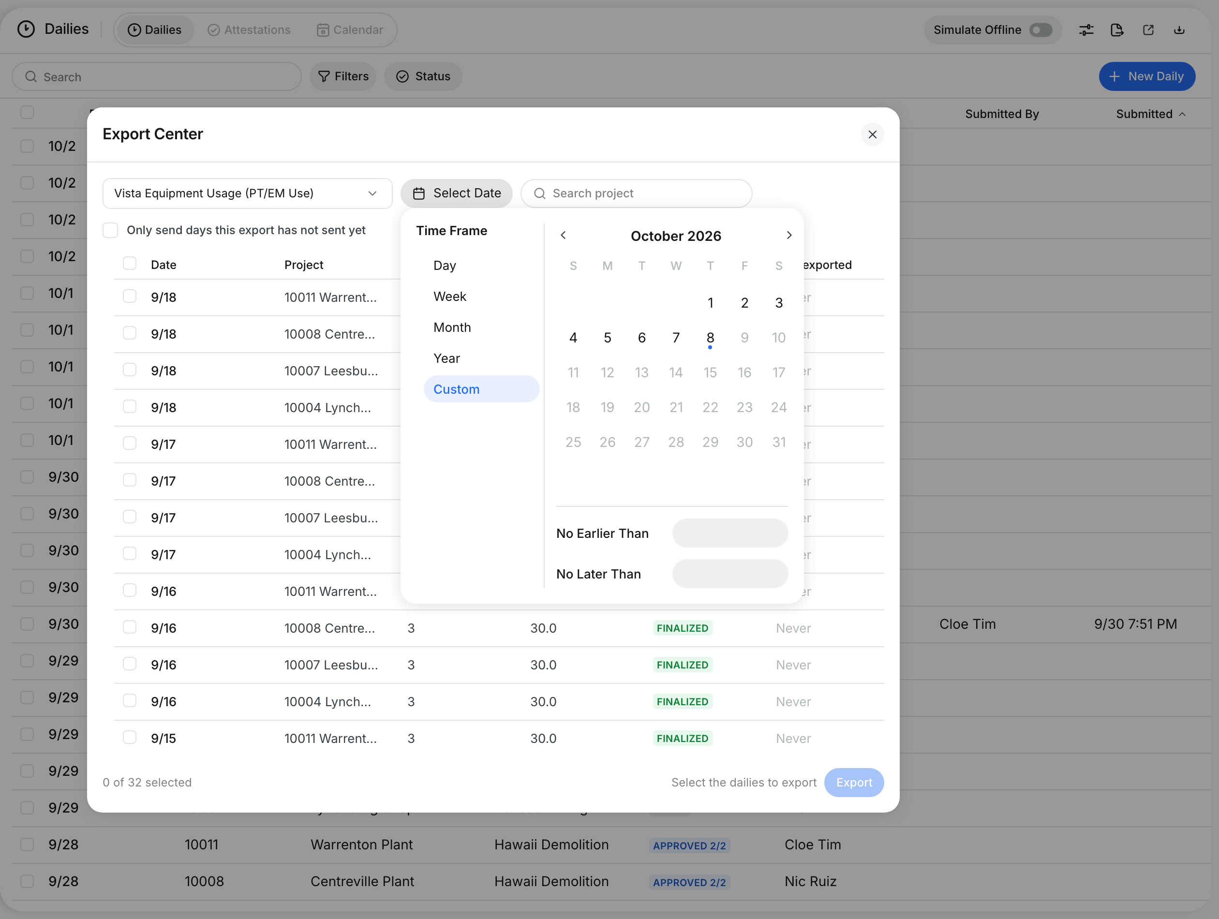The image size is (1219, 919).
Task: Open the settings sliders icon
Action: (1086, 30)
